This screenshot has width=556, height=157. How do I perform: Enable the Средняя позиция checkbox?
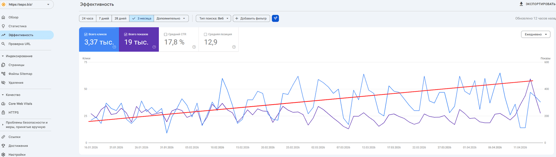205,34
